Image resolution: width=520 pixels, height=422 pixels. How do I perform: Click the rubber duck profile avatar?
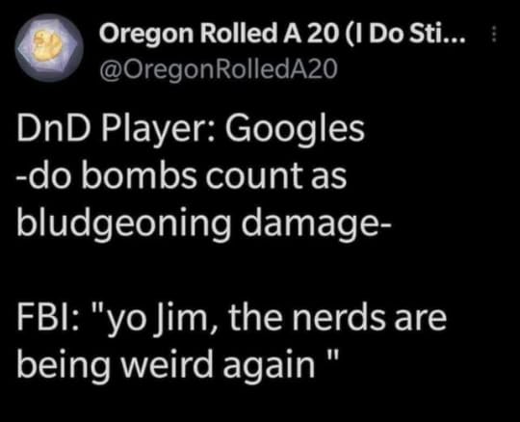(49, 48)
